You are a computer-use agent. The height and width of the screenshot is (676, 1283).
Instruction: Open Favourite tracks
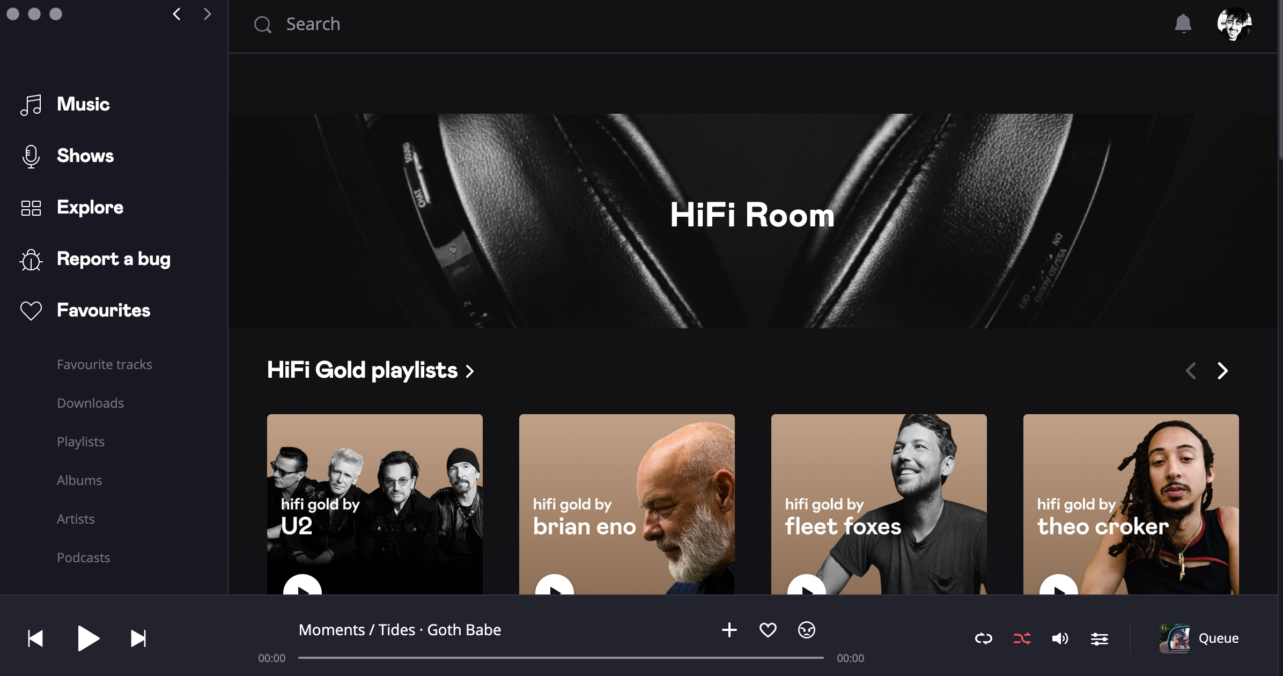pos(105,364)
